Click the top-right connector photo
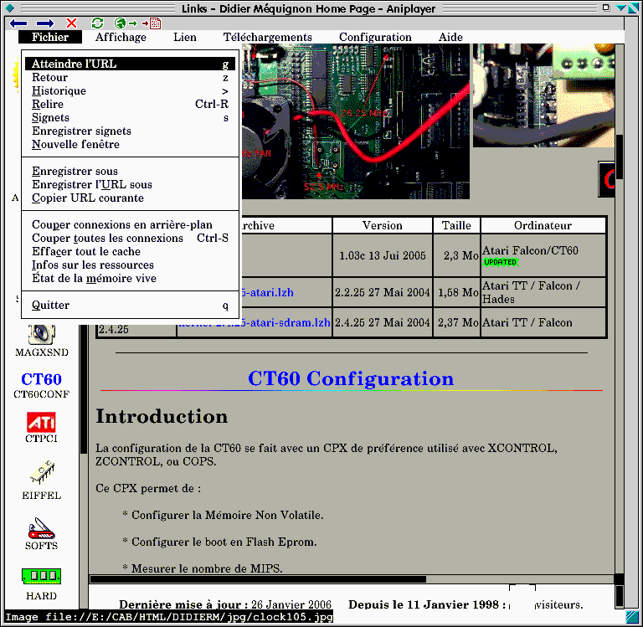This screenshot has width=643, height=627. [543, 95]
